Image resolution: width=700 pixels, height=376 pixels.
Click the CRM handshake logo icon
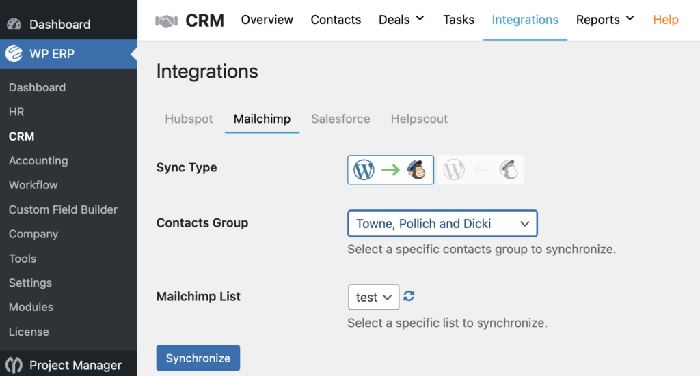(x=167, y=20)
